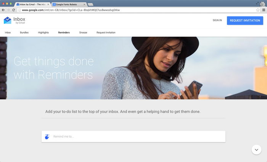The image size is (267, 162).
Task: Go to the Bundles nav section
Action: (24, 32)
